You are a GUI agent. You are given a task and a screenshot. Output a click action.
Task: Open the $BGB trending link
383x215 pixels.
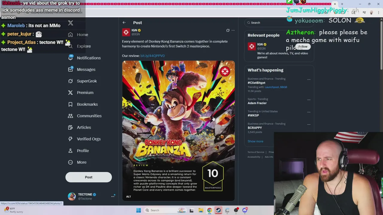point(283,87)
